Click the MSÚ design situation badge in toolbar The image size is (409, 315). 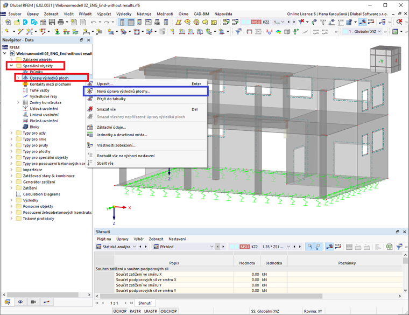[256, 22]
